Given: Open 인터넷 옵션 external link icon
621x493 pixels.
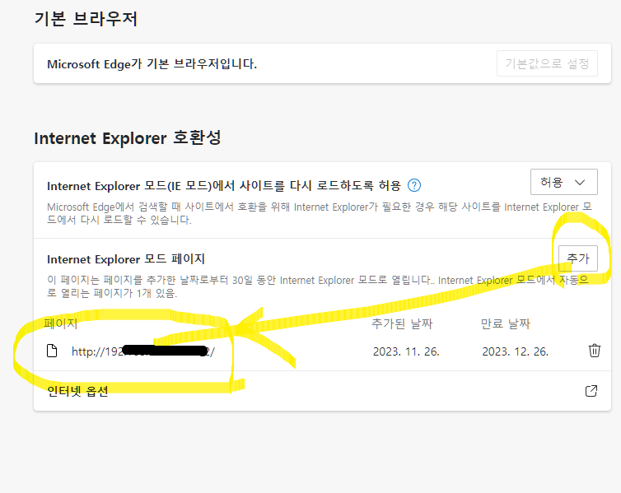Looking at the screenshot, I should click(x=591, y=391).
